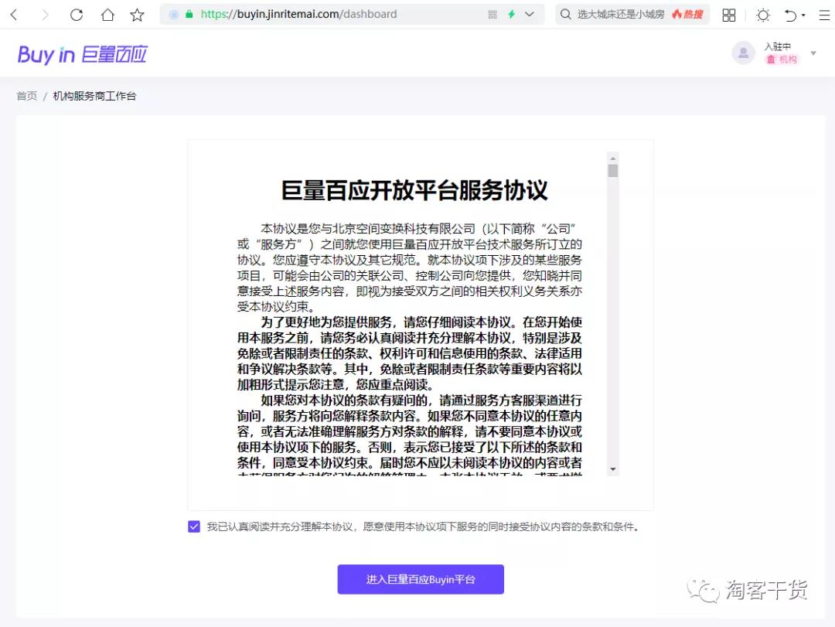Image resolution: width=835 pixels, height=627 pixels.
Task: Click the search box with the hot search text
Action: point(632,15)
